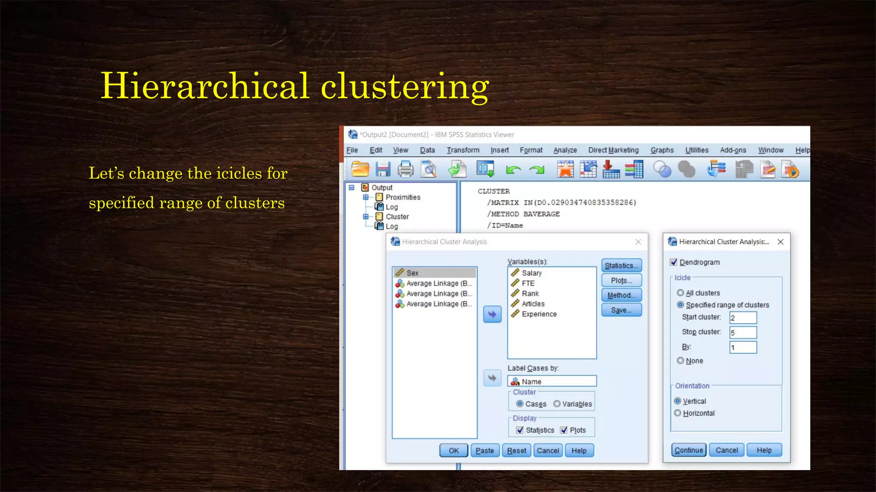The height and width of the screenshot is (492, 876).
Task: Click the By increment input field
Action: [x=743, y=347]
